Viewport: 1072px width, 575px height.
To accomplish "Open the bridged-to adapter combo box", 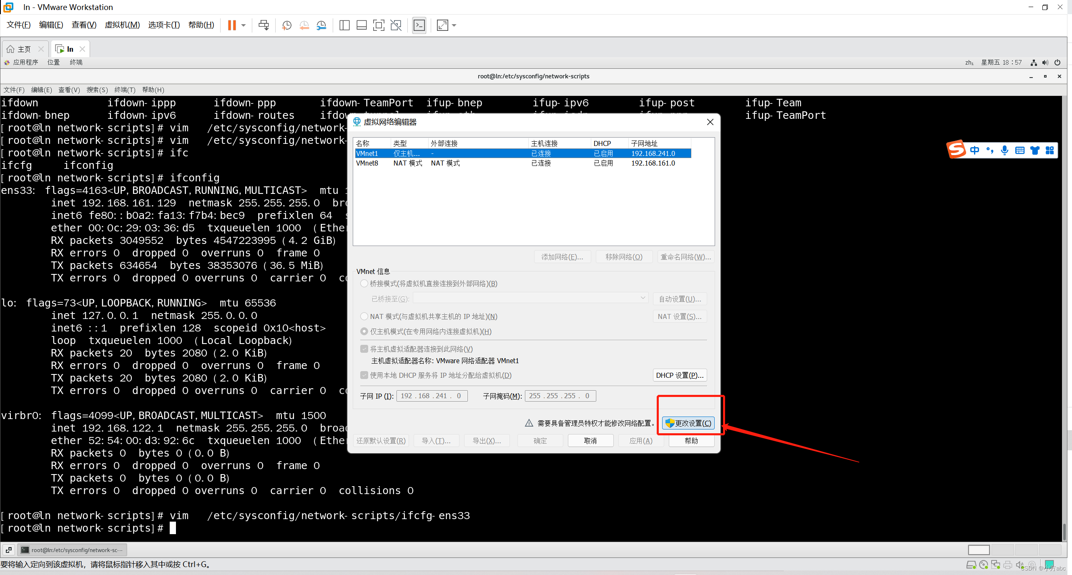I will click(530, 298).
